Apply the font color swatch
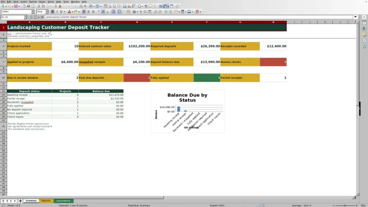 pos(69,12)
